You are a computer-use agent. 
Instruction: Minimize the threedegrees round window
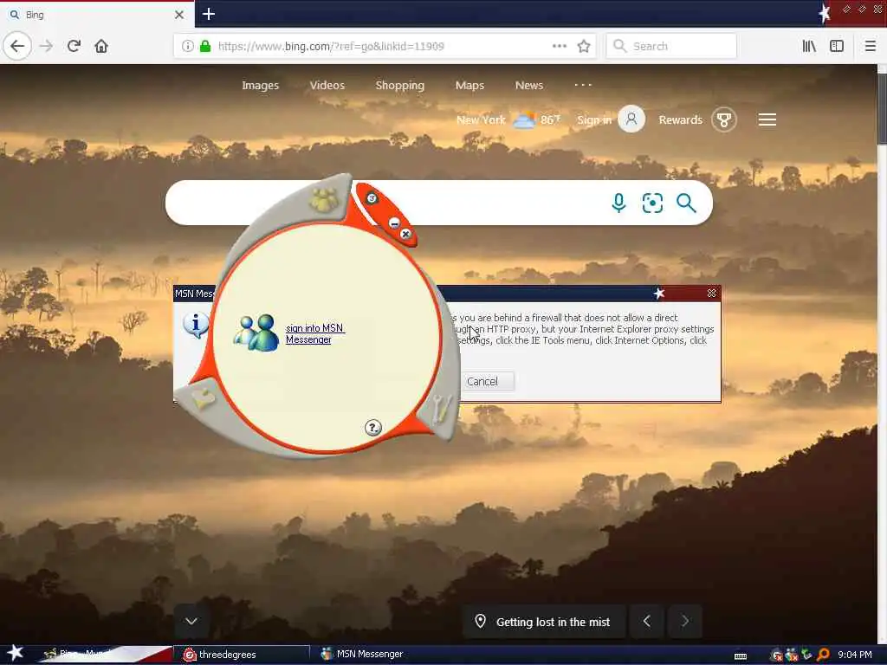click(394, 223)
